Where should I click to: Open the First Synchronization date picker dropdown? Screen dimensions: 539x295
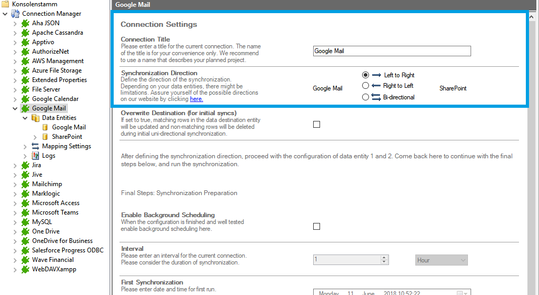click(462, 293)
